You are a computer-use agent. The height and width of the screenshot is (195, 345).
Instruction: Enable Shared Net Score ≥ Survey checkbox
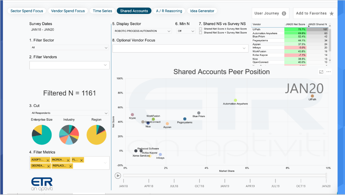(x=201, y=29)
